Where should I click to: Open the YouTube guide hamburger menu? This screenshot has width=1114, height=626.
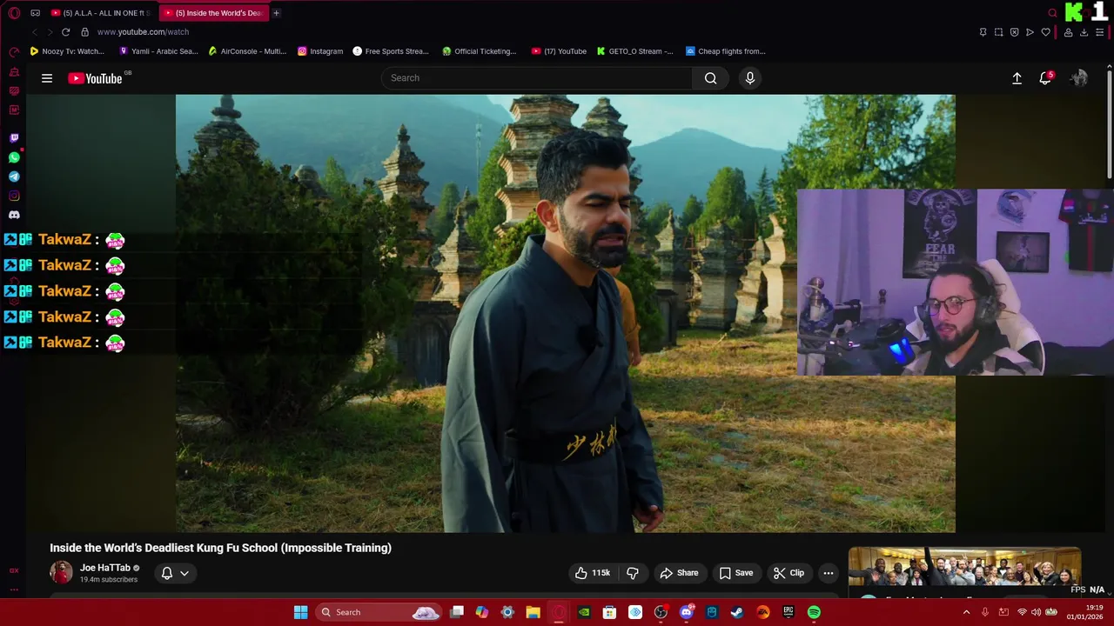47,78
